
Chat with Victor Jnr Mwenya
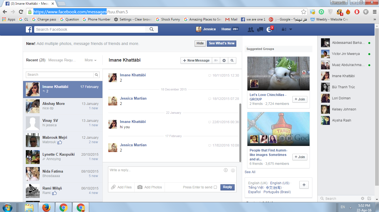(345, 54)
